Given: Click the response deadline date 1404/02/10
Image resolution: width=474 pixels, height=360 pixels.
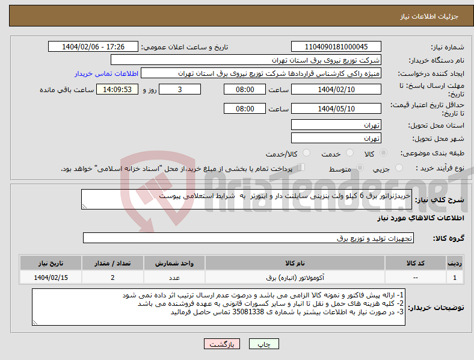Looking at the screenshot, I should click(336, 89).
